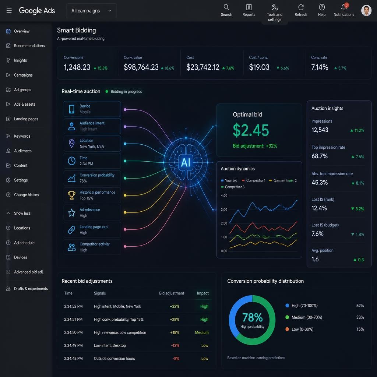377x377 pixels.
Task: Click the High (70-100%) blue legend dot
Action: [x=287, y=306]
